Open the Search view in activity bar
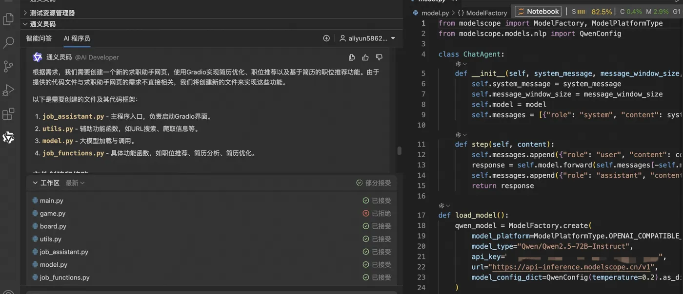Viewport: 683px width, 294px height. 8,43
